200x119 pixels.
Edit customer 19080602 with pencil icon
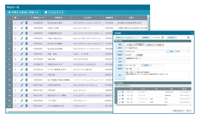[22, 38]
